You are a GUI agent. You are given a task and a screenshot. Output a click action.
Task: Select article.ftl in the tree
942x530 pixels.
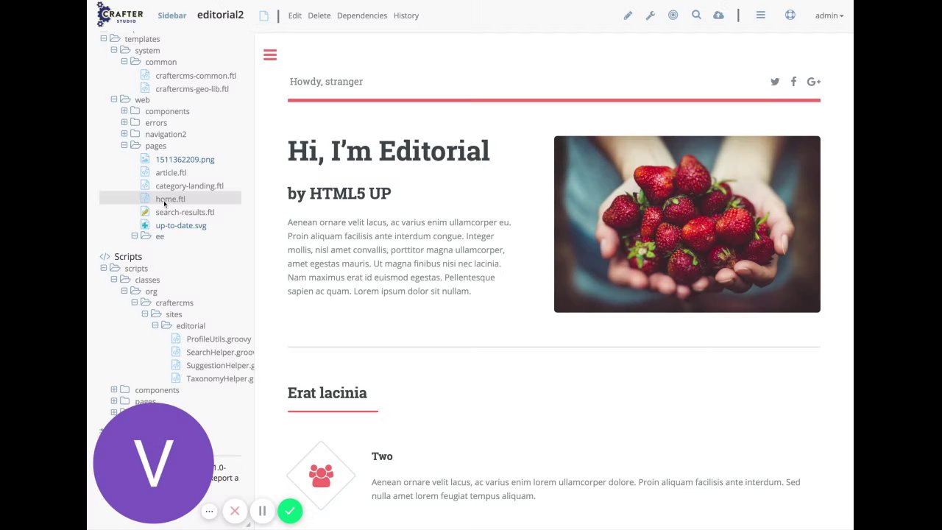click(x=171, y=173)
